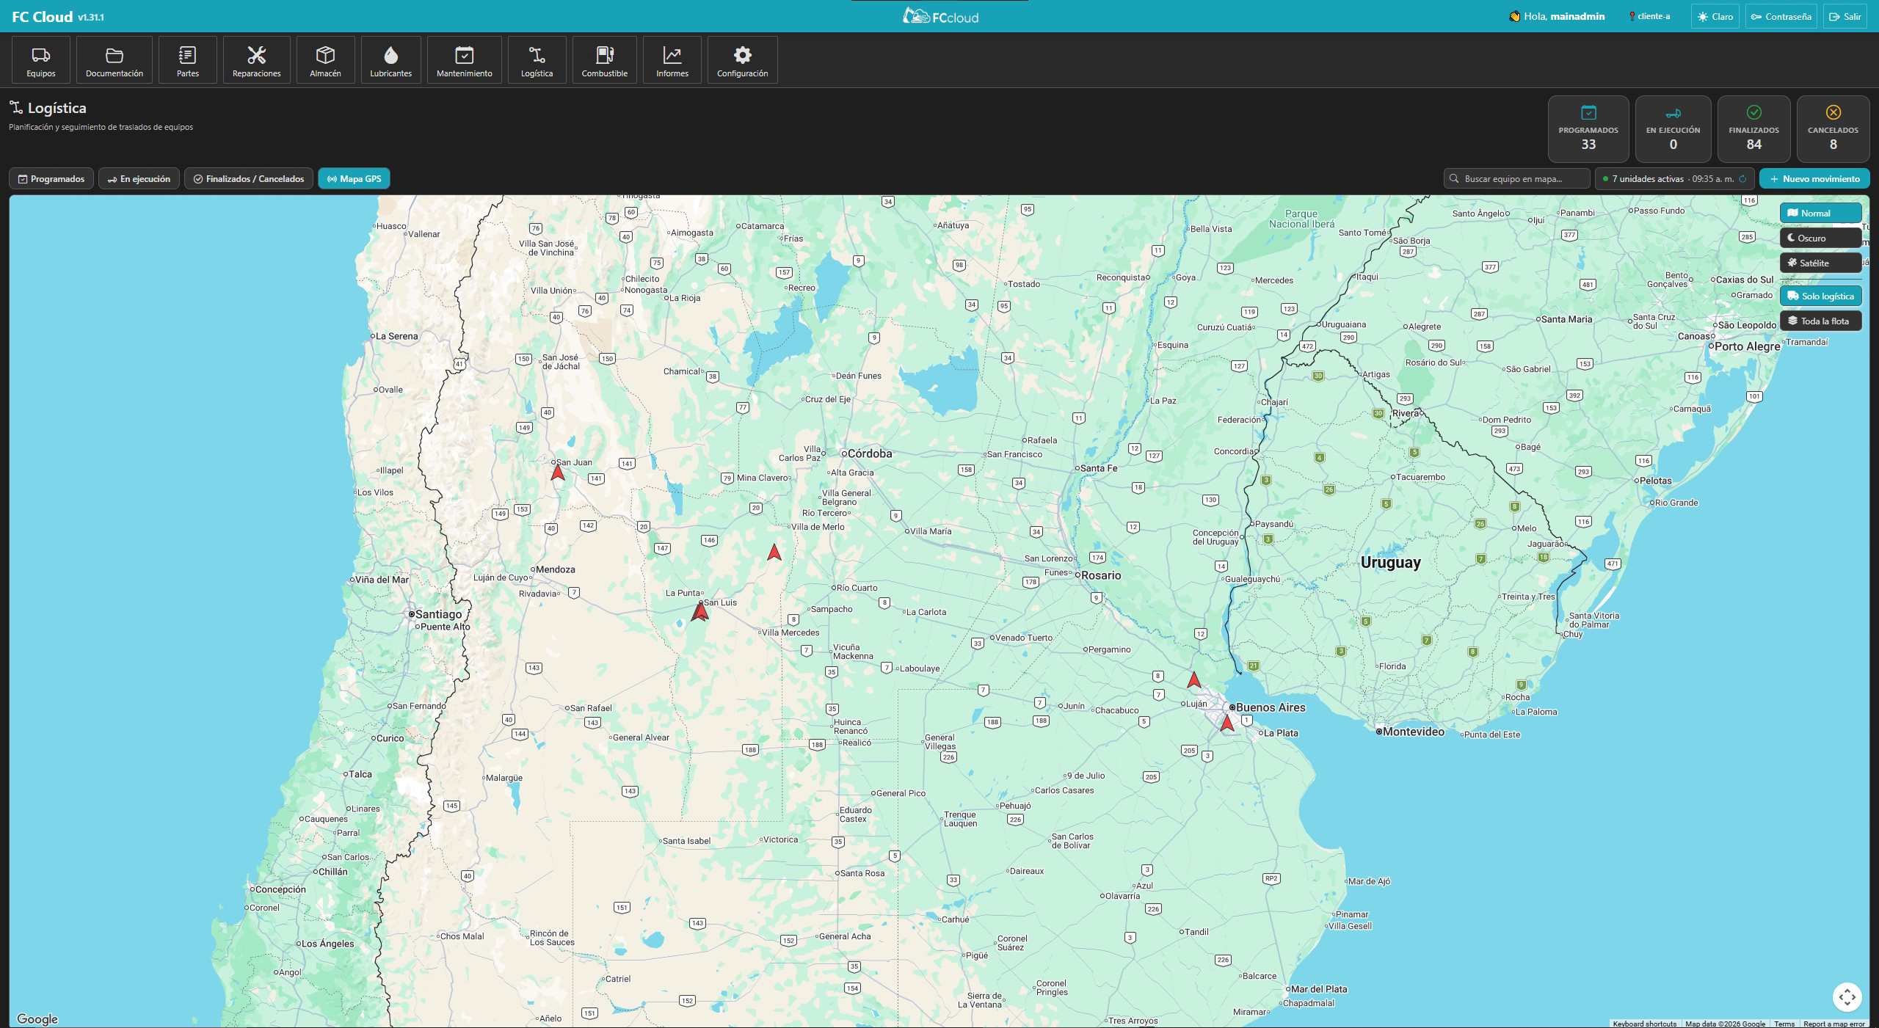Click the Mar del Plata city label
The height and width of the screenshot is (1028, 1879).
click(x=1318, y=989)
